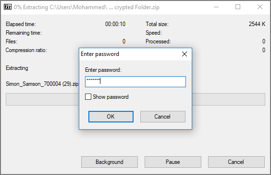This screenshot has width=271, height=175.
Task: Pause the extraction process
Action: click(173, 162)
